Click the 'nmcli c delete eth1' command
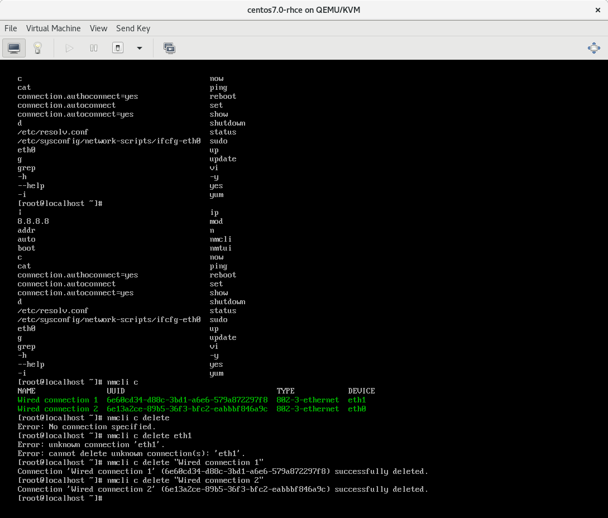608x518 pixels. click(149, 435)
